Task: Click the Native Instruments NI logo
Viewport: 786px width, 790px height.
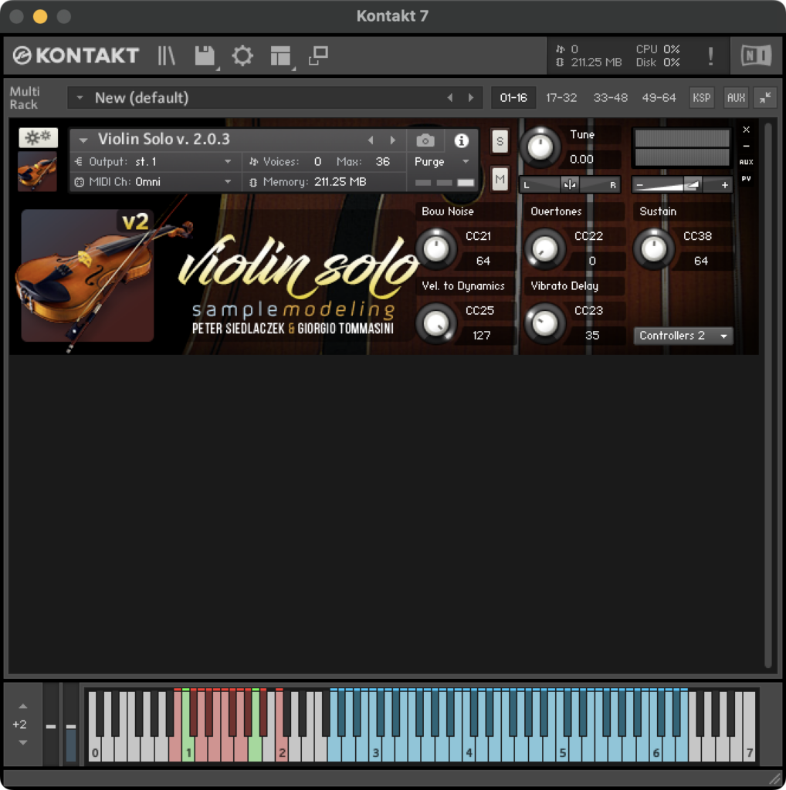Action: tap(756, 56)
